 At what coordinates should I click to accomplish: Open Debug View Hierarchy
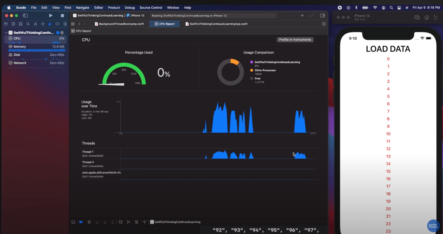121,222
